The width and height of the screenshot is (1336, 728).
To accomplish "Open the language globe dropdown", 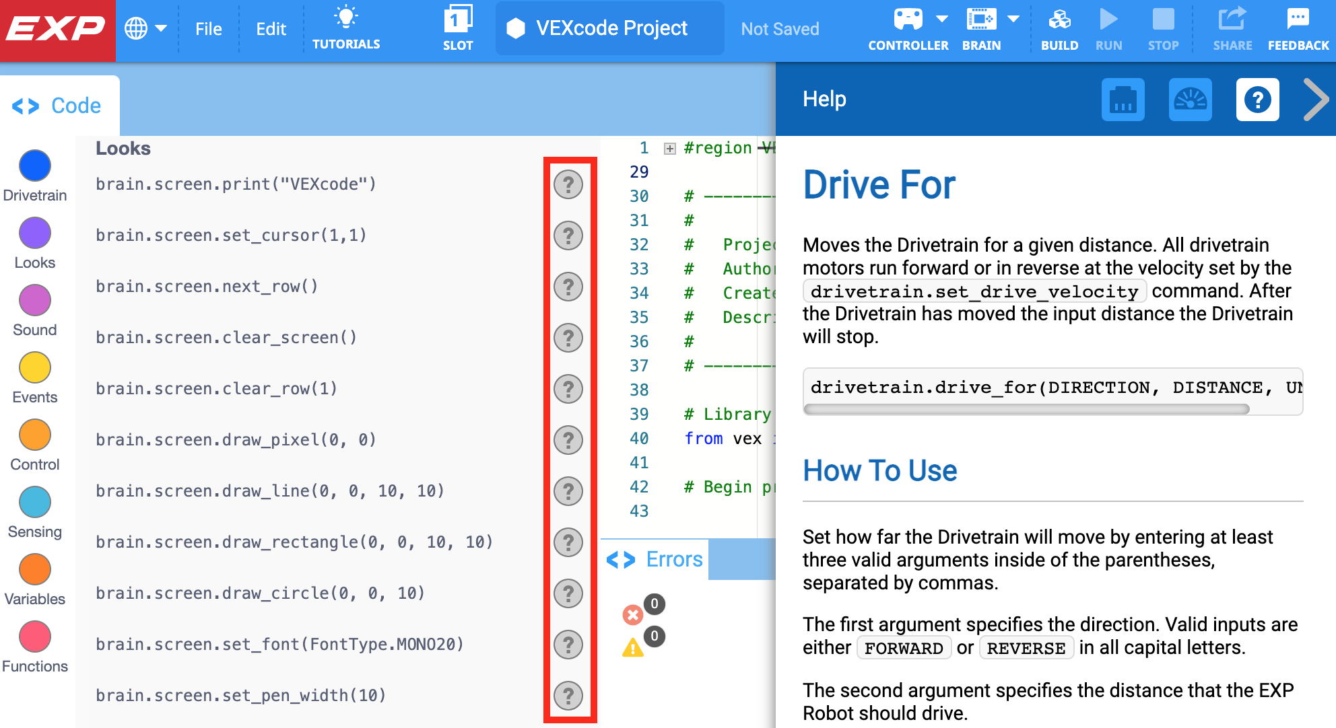I will [145, 28].
